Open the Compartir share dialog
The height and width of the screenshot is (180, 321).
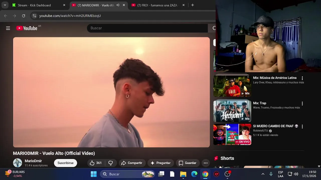132,163
